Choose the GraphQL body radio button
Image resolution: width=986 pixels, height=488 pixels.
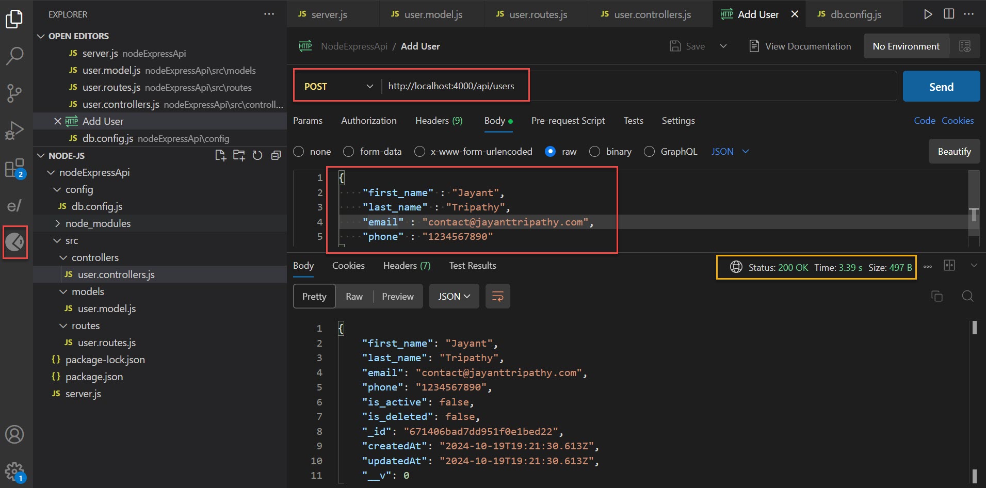(x=650, y=152)
